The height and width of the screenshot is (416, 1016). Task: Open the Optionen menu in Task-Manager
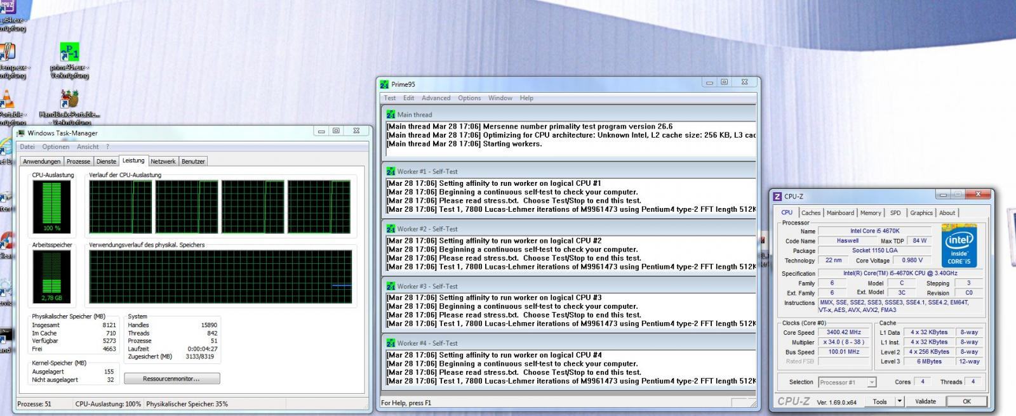point(56,147)
